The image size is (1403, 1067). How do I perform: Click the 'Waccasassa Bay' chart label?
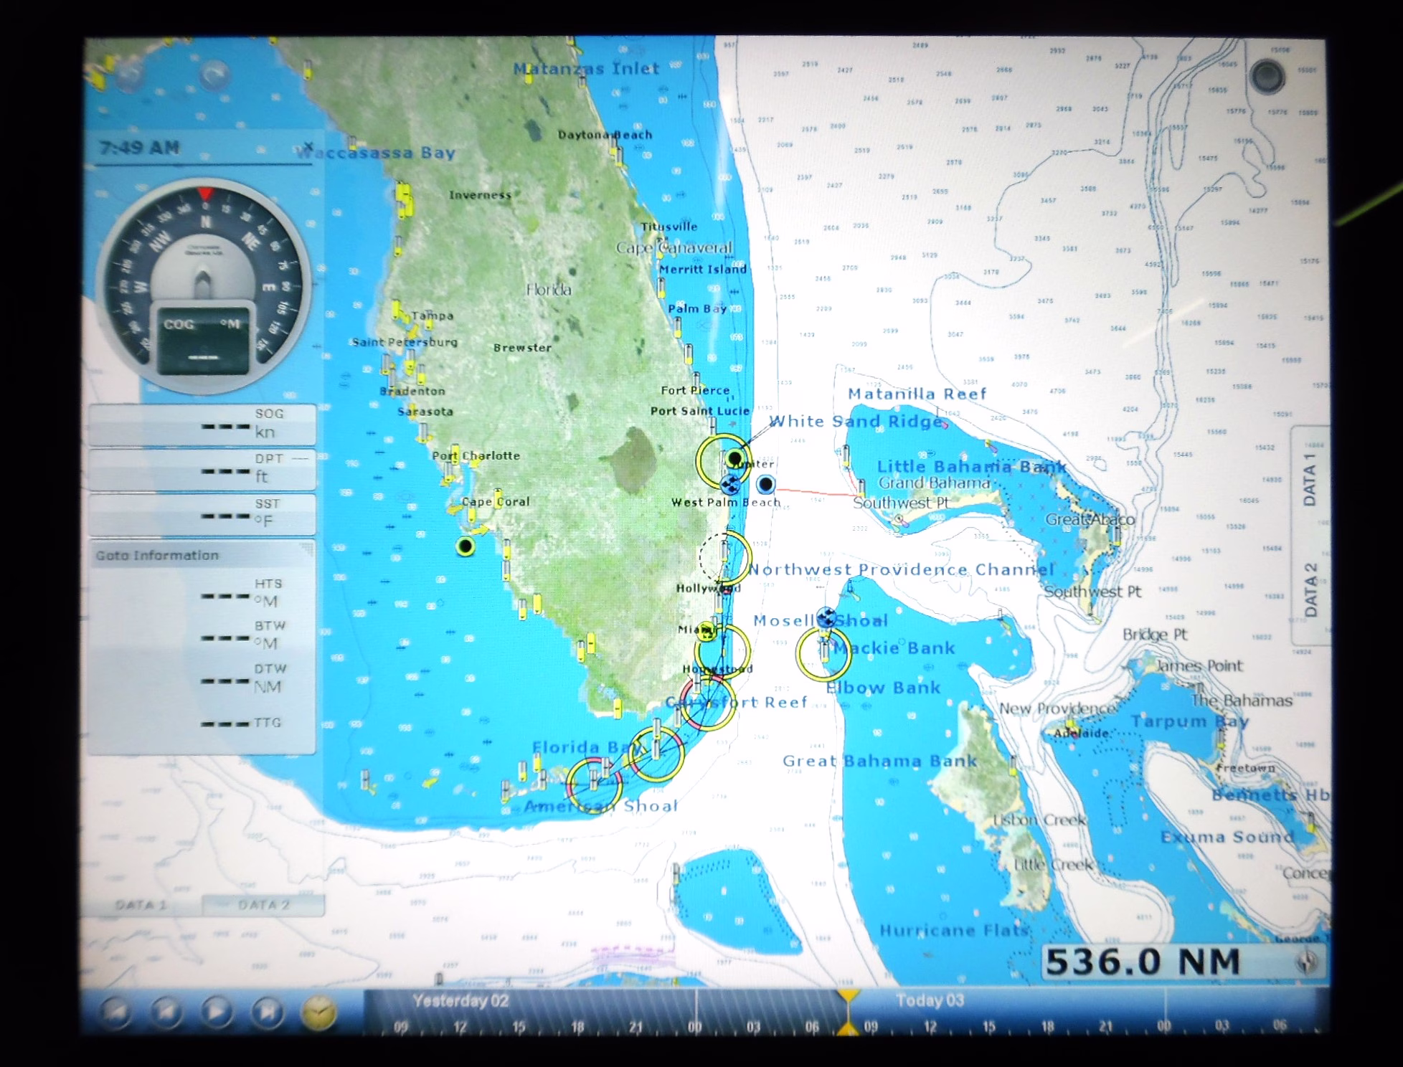[376, 153]
